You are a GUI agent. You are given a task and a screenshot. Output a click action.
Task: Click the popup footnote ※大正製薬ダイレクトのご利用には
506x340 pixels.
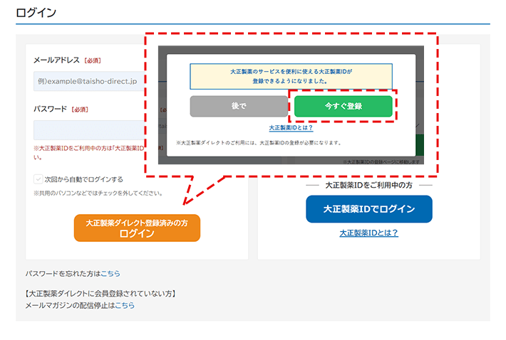click(x=259, y=143)
